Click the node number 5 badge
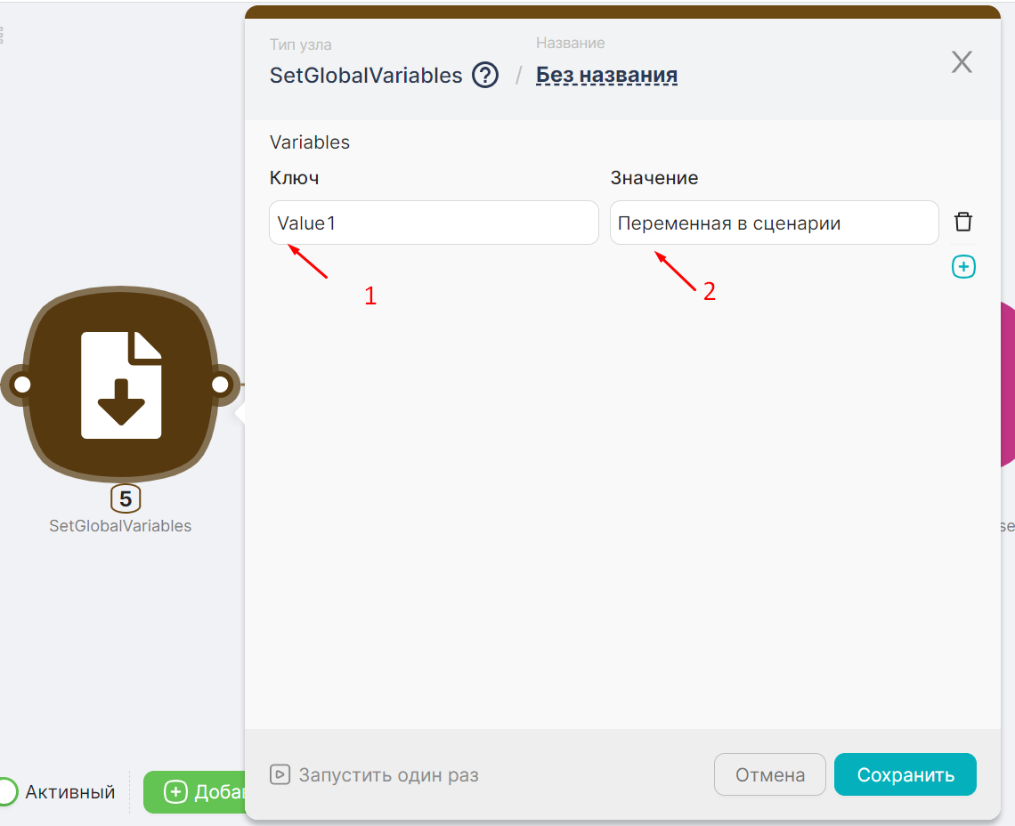The width and height of the screenshot is (1015, 826). click(126, 498)
